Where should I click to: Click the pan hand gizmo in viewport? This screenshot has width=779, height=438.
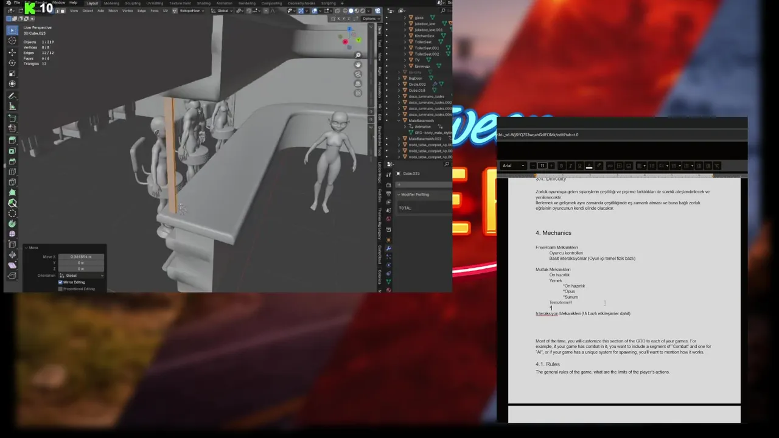point(358,64)
